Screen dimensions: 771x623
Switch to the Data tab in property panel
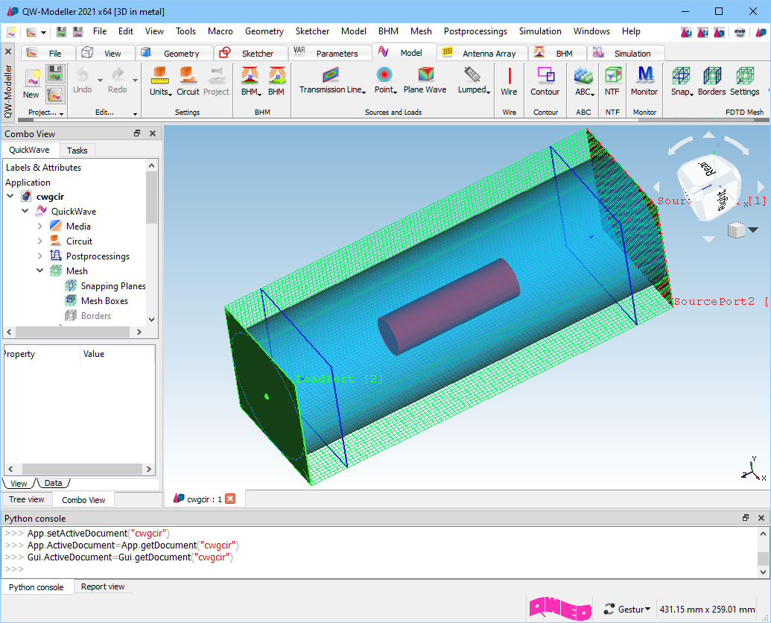53,483
